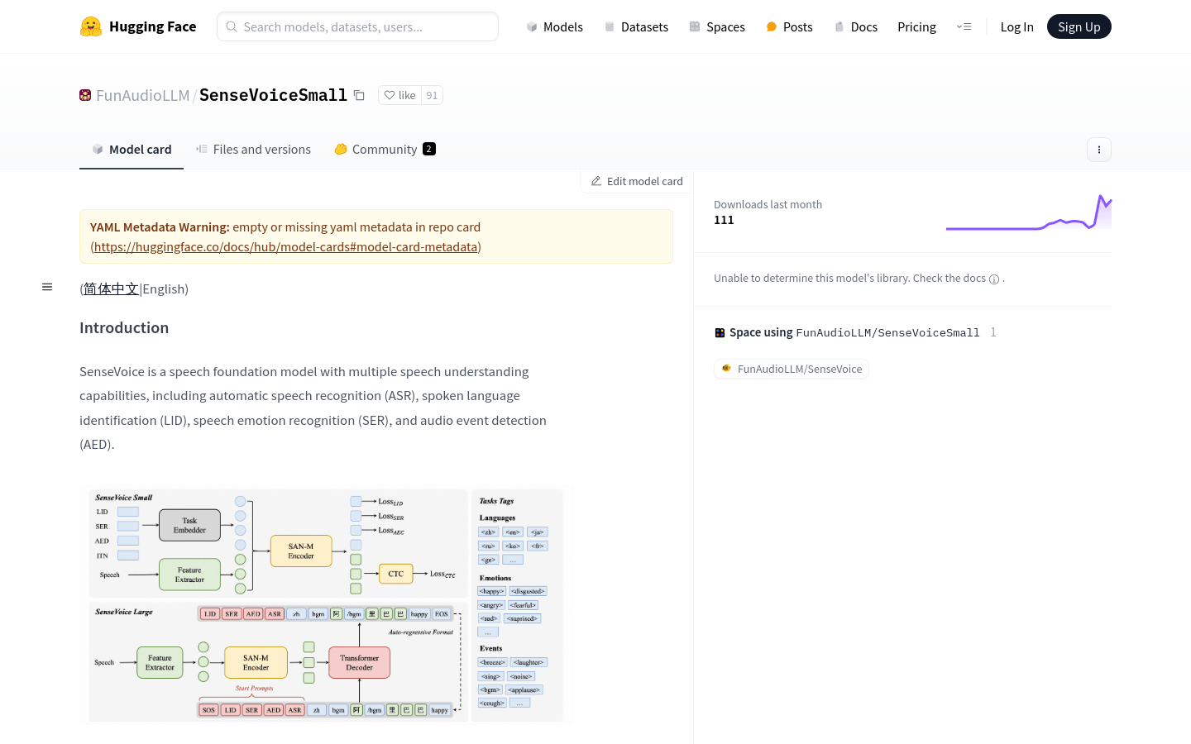The image size is (1191, 744).
Task: Go to Pricing
Action: point(916,26)
